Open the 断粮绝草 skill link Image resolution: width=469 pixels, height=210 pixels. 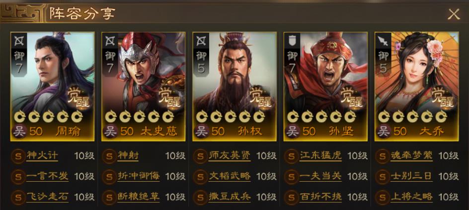click(138, 197)
